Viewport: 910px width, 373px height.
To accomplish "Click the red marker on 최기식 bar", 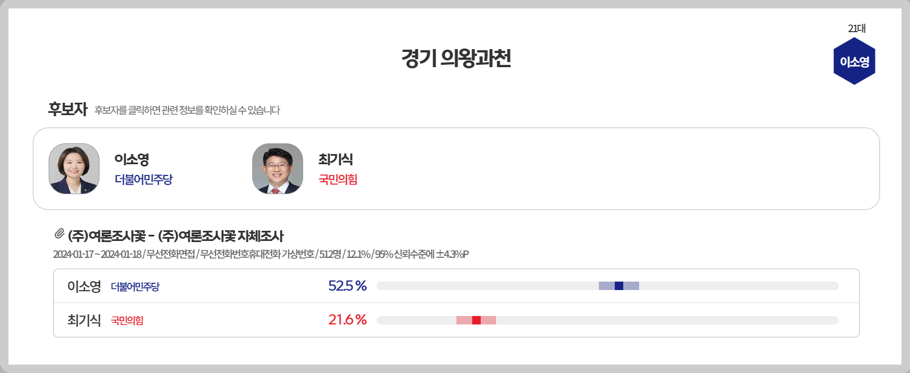I will 476,320.
